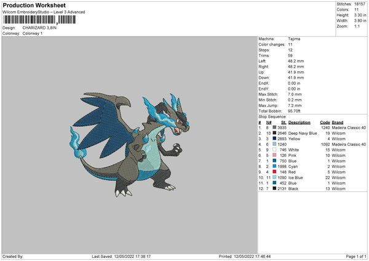Click the Cyan description in row 8
Screen dimensions: 369x261
(293, 167)
